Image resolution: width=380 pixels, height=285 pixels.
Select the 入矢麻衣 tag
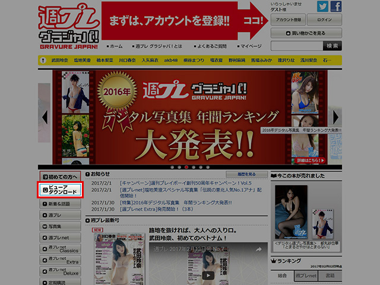coord(150,60)
